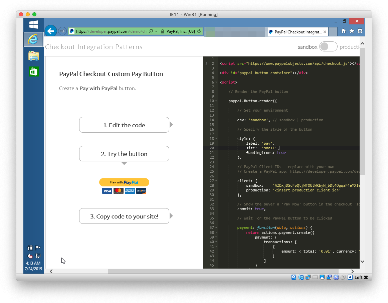388x303 pixels.
Task: Click the page vertical scrollbar thumb
Action: (362, 111)
